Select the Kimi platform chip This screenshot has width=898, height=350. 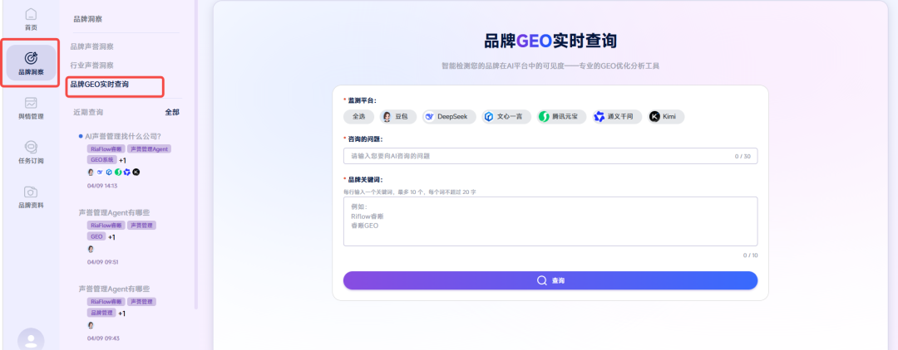pyautogui.click(x=666, y=117)
